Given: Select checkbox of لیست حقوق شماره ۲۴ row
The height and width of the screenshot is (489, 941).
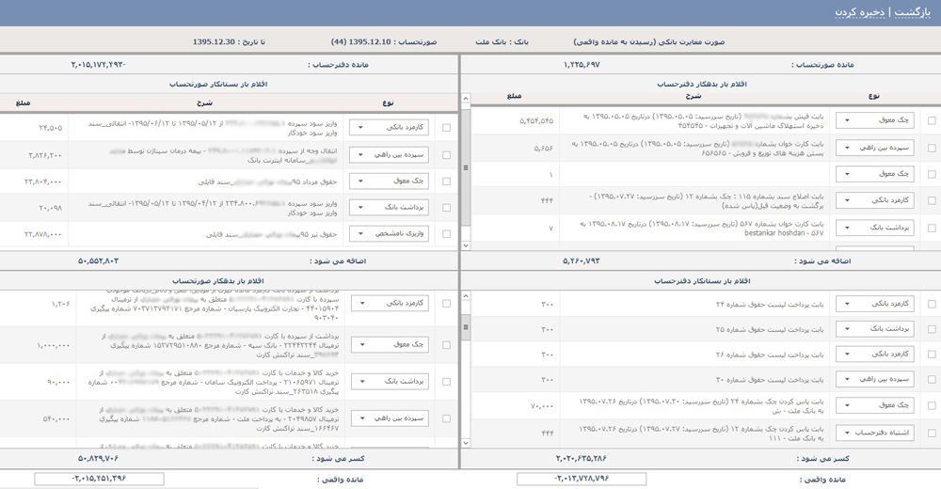Looking at the screenshot, I should [x=932, y=304].
